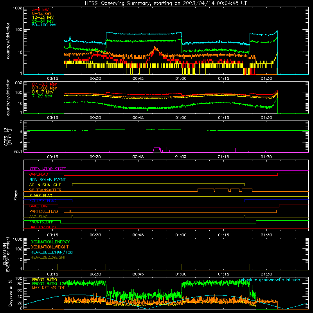313x313 pixels.
Task: Click the 0.1-0.3 MeV legend label
Action: [45, 84]
